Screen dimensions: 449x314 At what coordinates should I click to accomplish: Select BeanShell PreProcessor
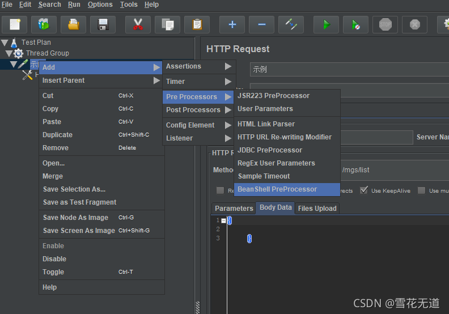(287, 189)
